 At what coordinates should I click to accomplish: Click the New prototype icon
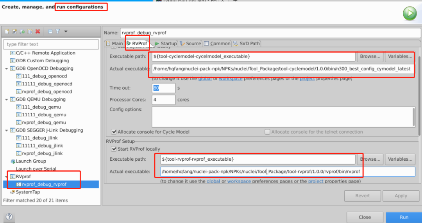coord(15,32)
